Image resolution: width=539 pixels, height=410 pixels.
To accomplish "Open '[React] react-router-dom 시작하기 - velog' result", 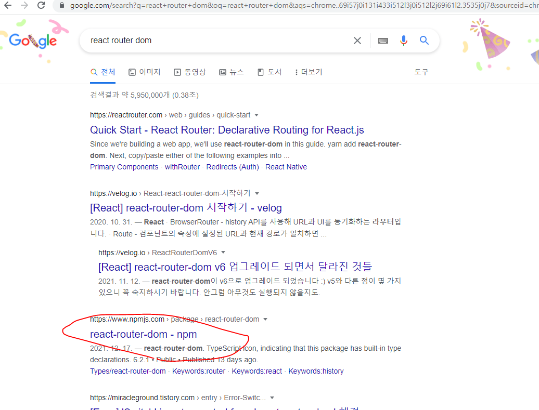I will click(186, 208).
